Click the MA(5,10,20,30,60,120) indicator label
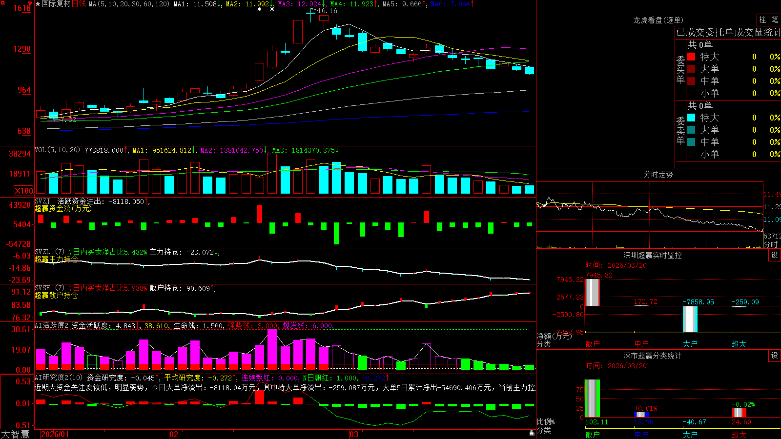The height and width of the screenshot is (439, 781). point(129,4)
